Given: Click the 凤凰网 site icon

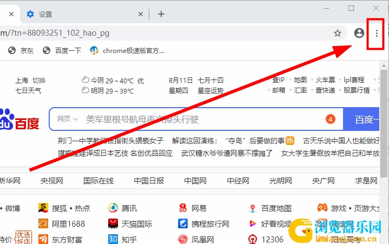Looking at the screenshot, I should (183, 239).
